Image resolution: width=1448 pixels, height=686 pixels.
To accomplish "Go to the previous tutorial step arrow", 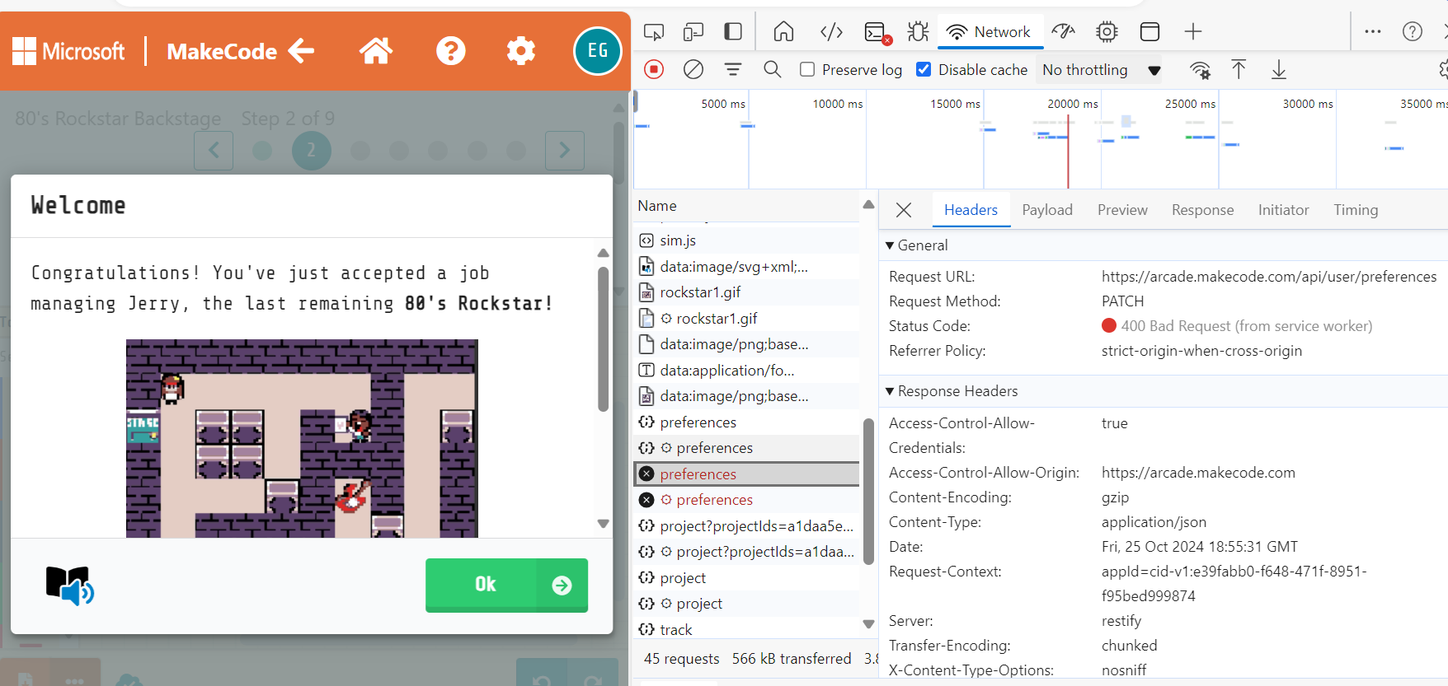I will (214, 150).
